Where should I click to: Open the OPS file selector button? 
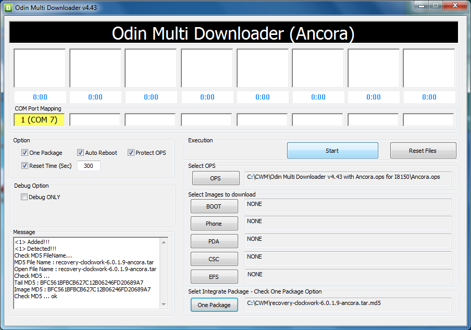pyautogui.click(x=216, y=178)
